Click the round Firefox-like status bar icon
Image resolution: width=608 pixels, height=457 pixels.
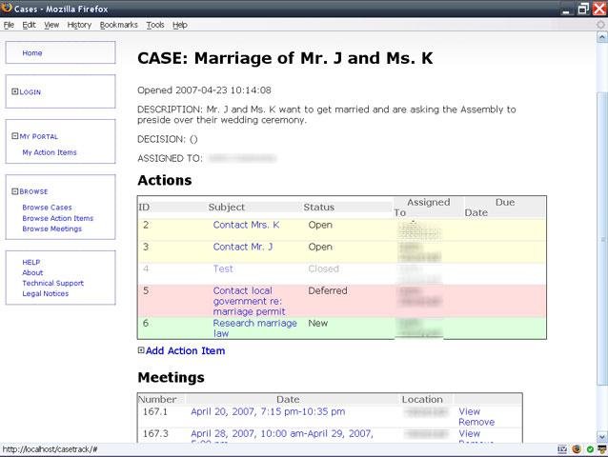pyautogui.click(x=577, y=449)
